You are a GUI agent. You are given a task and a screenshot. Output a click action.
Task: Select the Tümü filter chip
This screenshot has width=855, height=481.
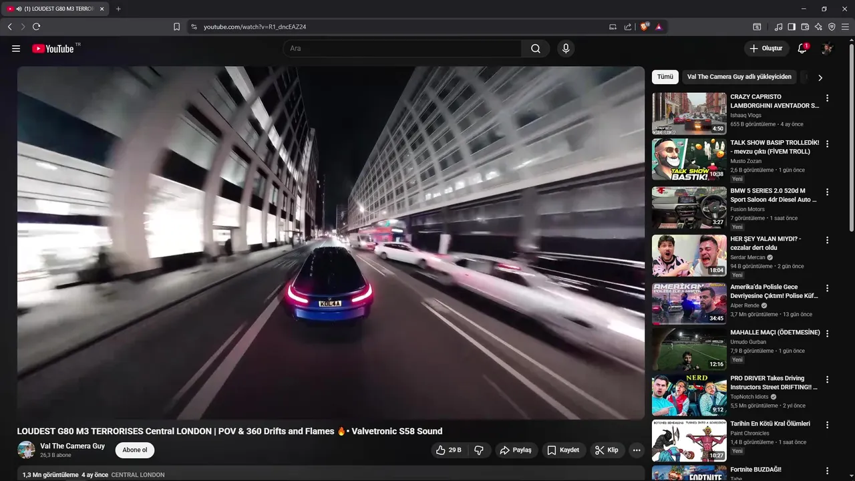coord(665,77)
